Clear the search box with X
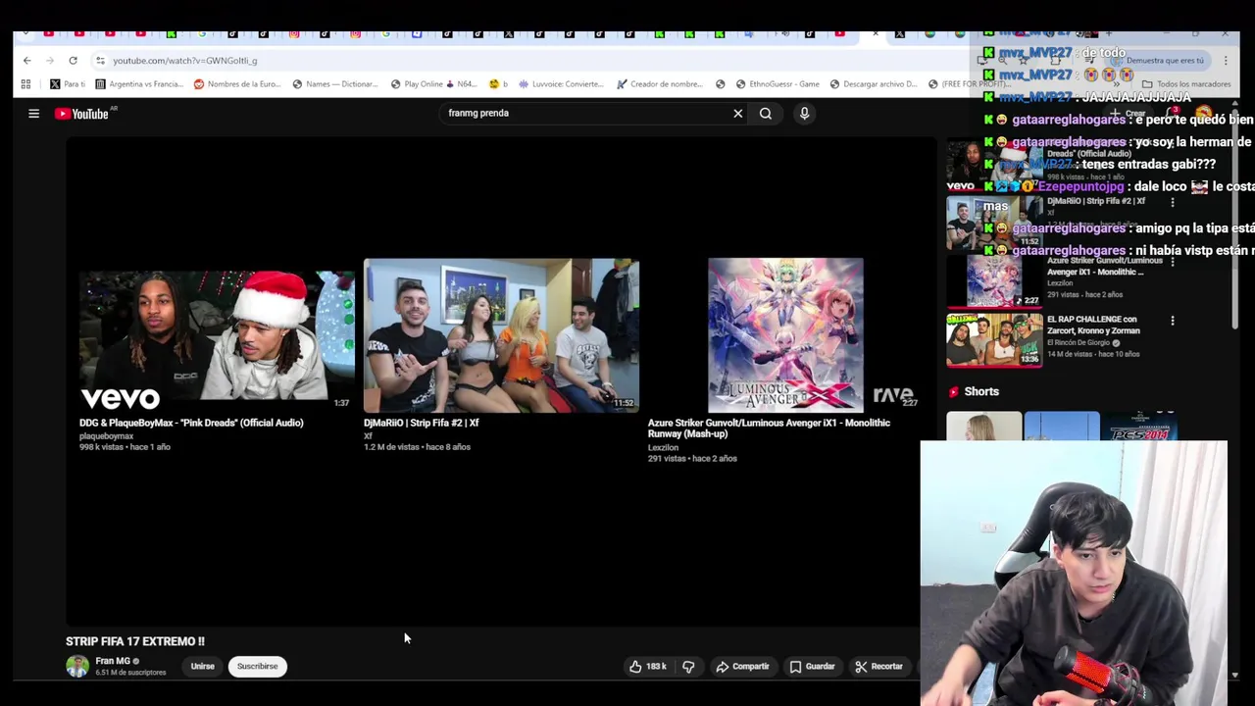This screenshot has height=706, width=1255. pos(738,114)
